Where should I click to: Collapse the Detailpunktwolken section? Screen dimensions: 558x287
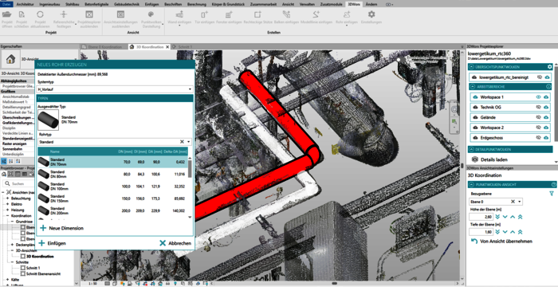click(472, 149)
